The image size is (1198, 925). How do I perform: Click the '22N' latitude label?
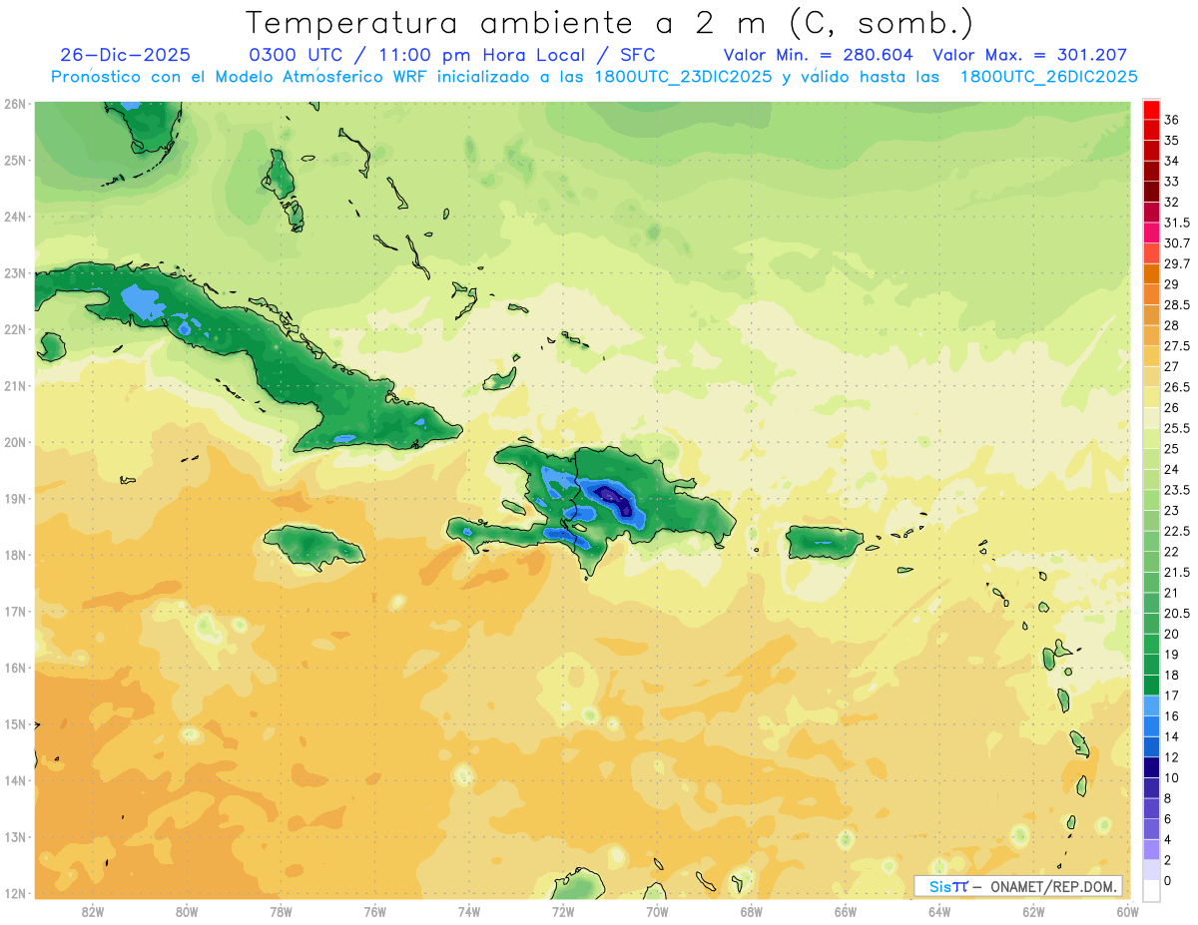14,329
